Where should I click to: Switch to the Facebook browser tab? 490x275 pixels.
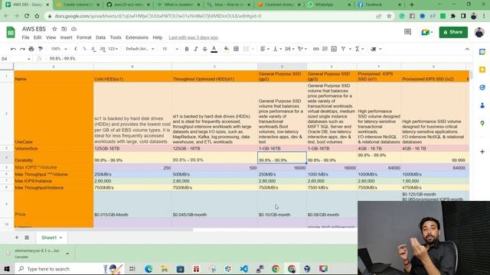point(380,5)
